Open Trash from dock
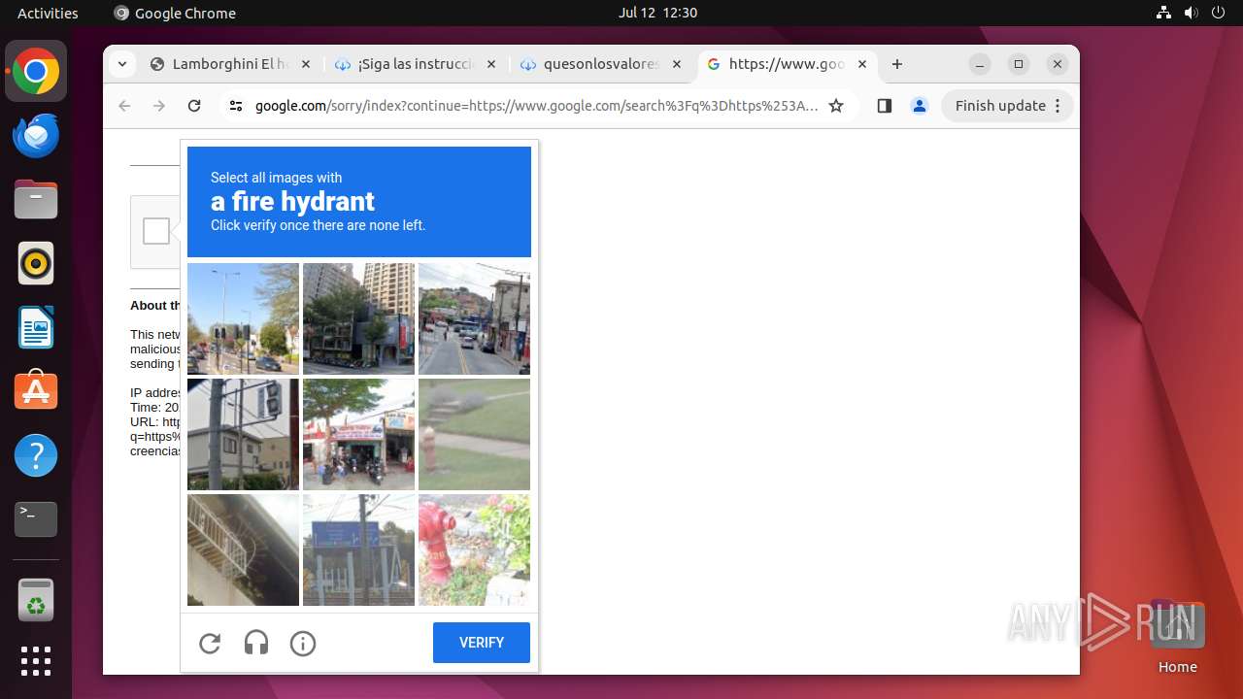Screen dimensions: 1243x699 point(36,600)
